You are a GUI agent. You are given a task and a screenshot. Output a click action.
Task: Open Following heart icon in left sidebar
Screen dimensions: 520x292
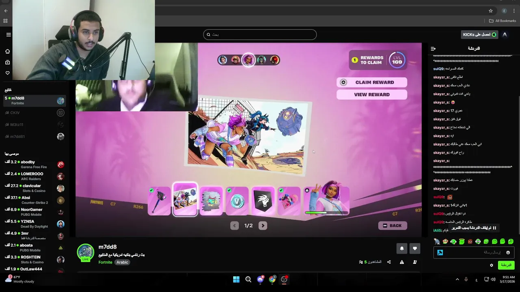7,73
